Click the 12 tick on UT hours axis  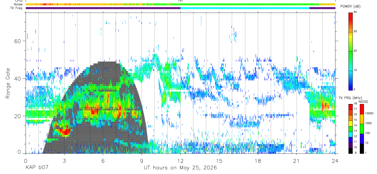[181, 161]
